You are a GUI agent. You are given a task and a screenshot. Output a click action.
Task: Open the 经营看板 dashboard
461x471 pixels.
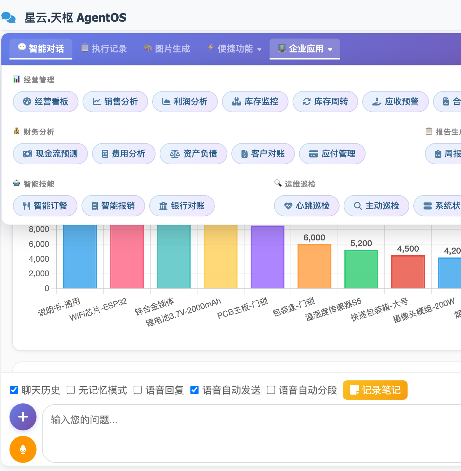[x=45, y=101]
